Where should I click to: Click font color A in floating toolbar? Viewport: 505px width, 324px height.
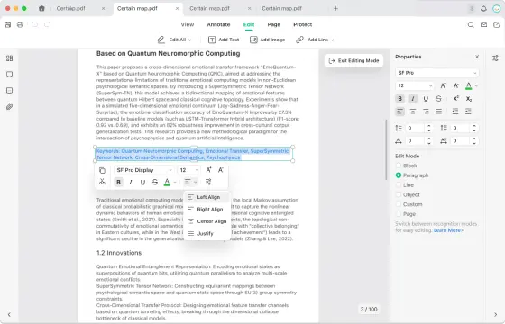tap(167, 182)
